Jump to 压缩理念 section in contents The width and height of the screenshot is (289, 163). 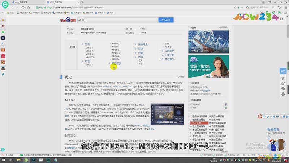coord(143,45)
